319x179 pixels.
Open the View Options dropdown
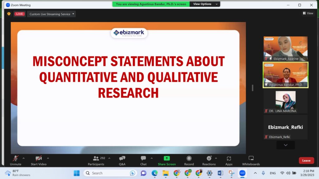click(204, 4)
